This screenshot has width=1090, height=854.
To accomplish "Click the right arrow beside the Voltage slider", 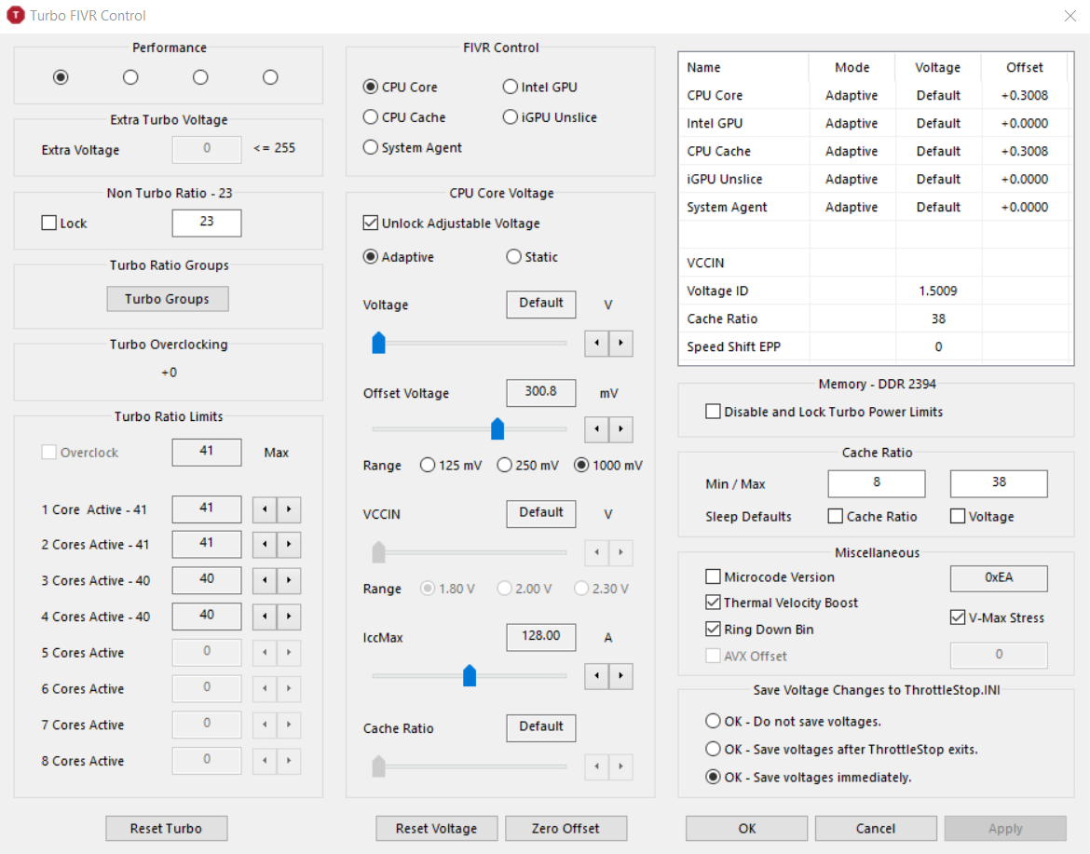I will coord(620,344).
